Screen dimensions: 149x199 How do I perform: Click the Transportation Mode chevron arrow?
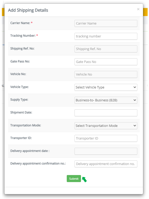click(135, 126)
